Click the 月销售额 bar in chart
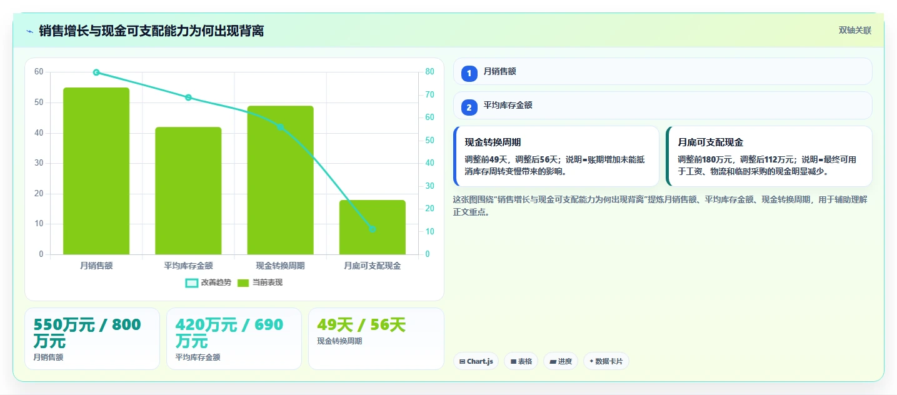This screenshot has width=897, height=395. click(x=96, y=171)
